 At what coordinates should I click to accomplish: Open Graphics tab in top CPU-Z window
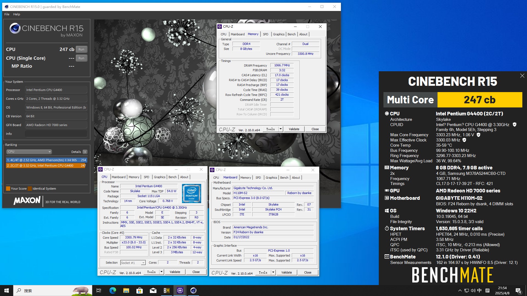[279, 34]
